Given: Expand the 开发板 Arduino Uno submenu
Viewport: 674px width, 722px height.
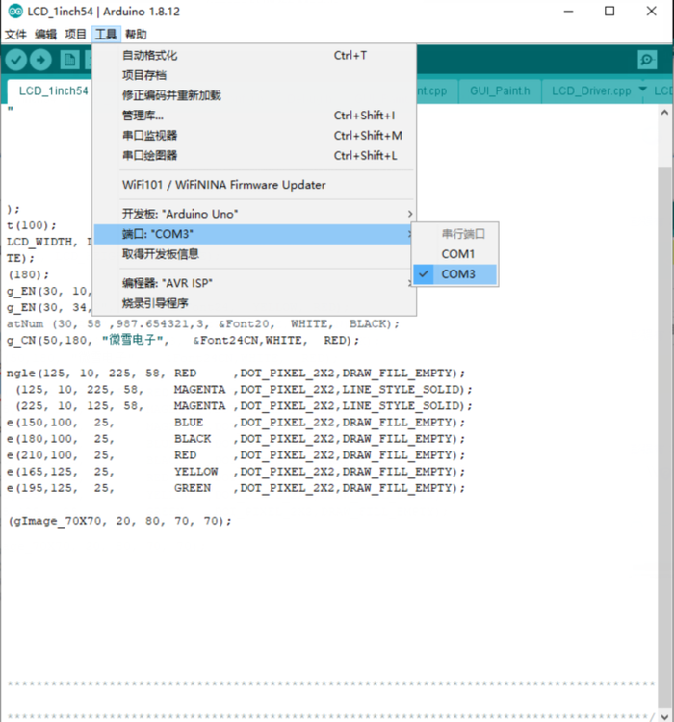Looking at the screenshot, I should pos(255,214).
